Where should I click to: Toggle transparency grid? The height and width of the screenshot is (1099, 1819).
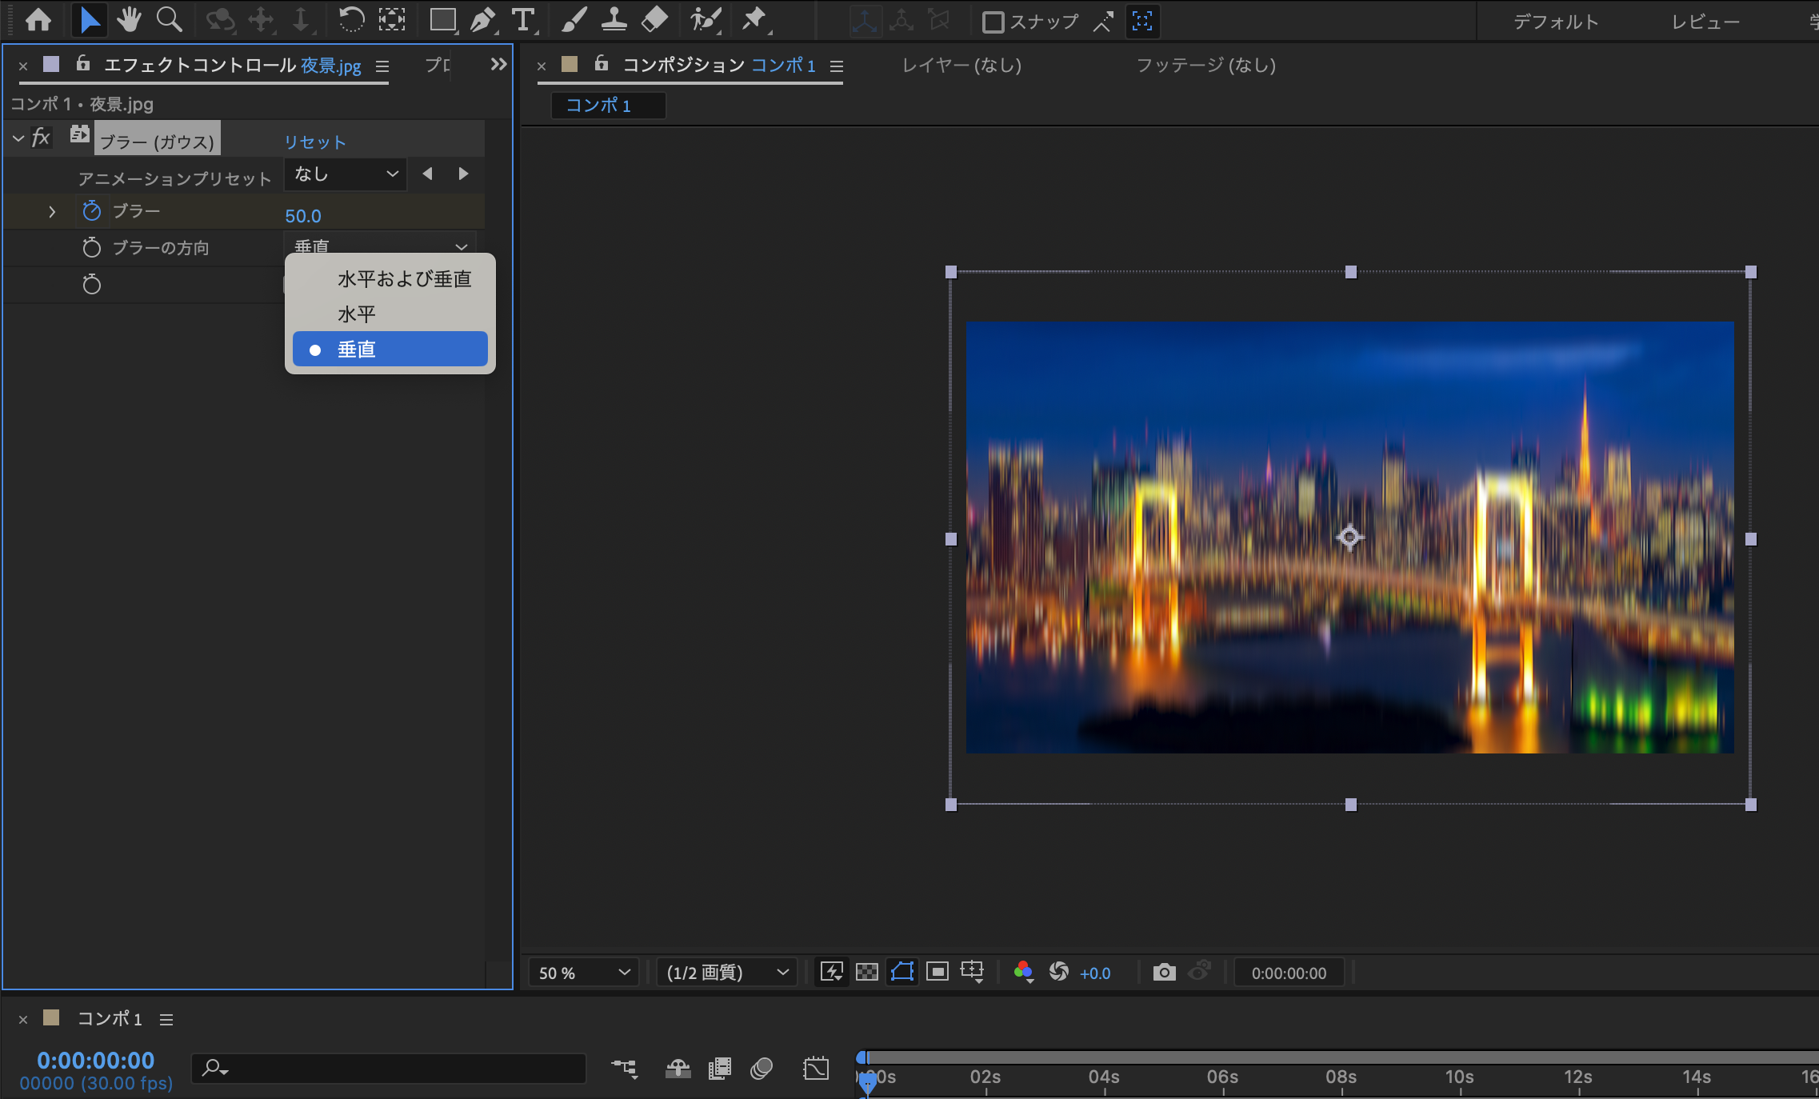(x=867, y=972)
